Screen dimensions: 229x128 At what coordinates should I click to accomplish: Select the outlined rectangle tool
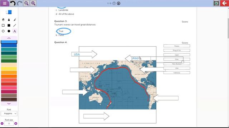pyautogui.click(x=3, y=25)
